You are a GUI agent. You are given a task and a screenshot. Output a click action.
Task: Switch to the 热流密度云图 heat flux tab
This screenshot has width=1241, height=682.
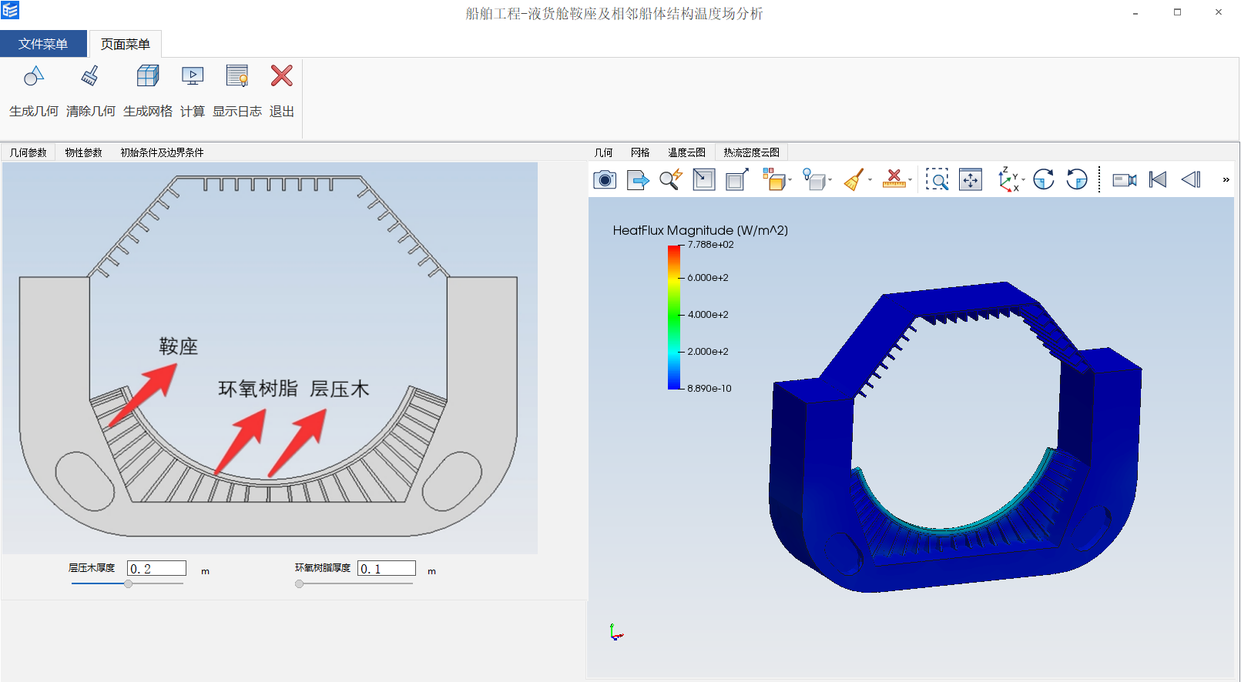(x=751, y=152)
